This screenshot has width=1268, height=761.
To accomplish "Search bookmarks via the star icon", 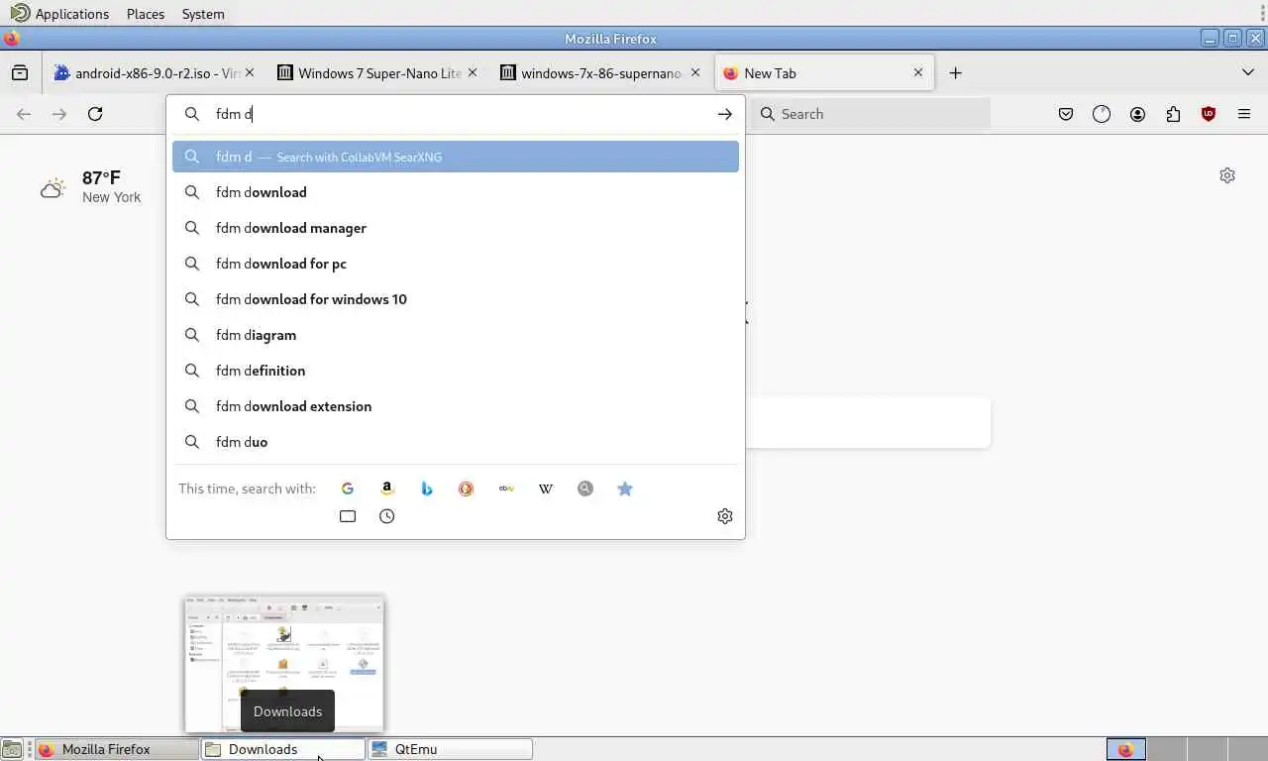I will click(x=625, y=489).
